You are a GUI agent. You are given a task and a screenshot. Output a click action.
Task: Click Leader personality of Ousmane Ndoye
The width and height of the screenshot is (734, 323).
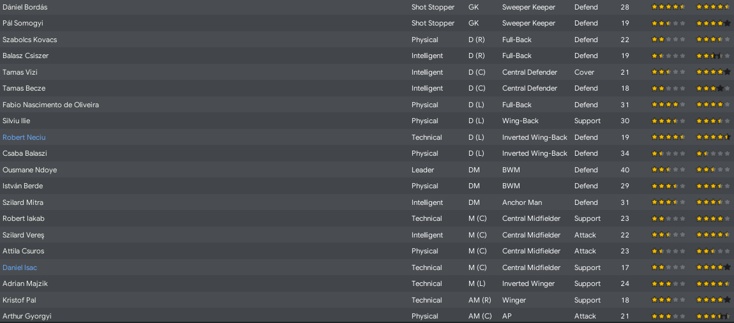click(423, 169)
